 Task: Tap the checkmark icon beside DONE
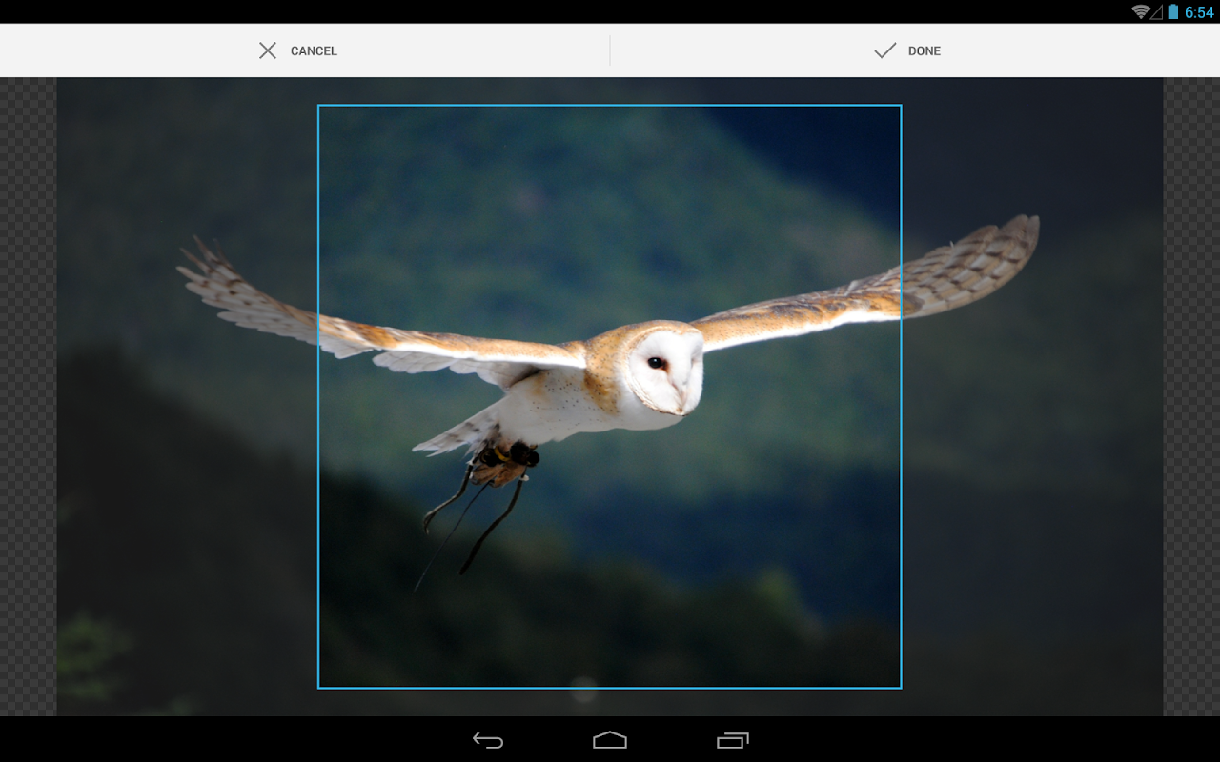coord(884,50)
